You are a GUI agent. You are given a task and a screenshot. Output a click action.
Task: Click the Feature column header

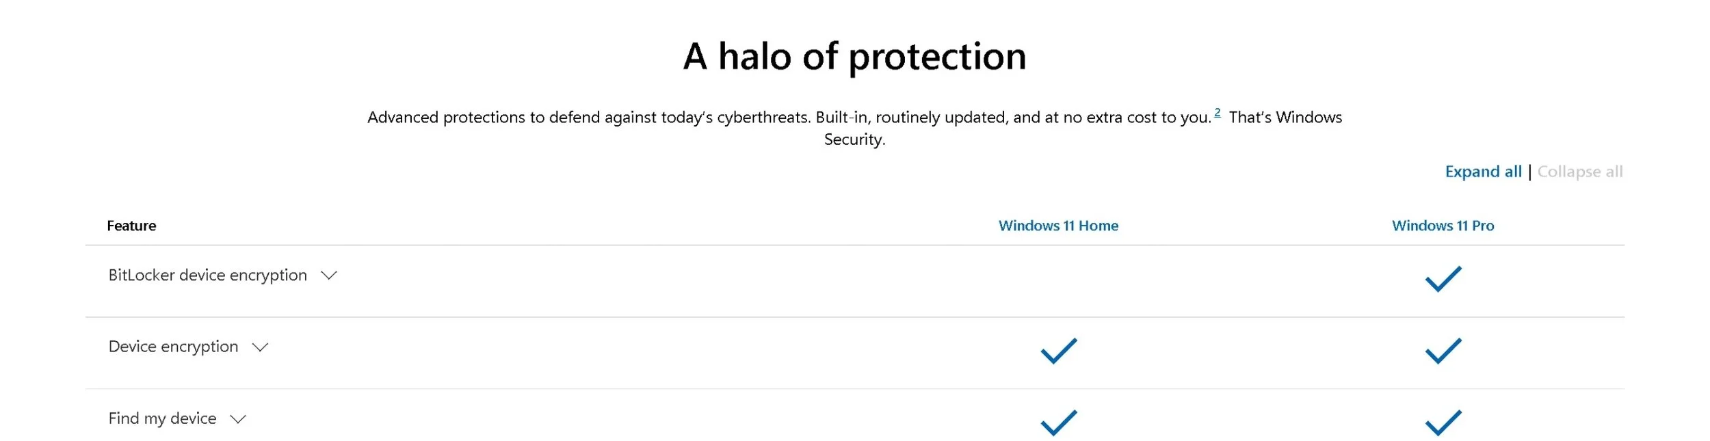pyautogui.click(x=131, y=226)
